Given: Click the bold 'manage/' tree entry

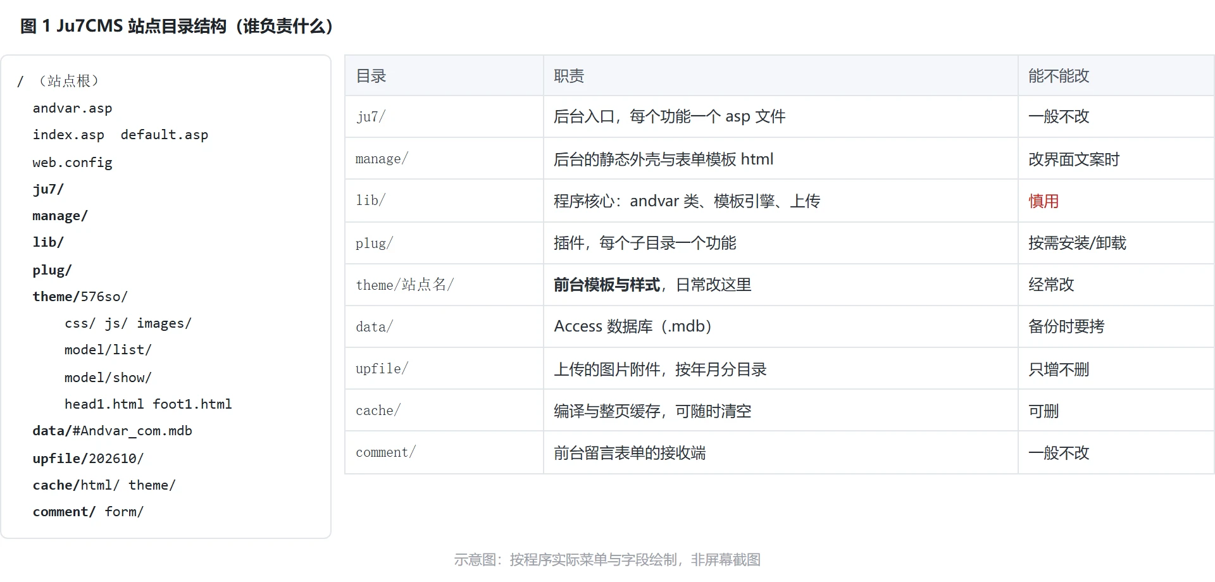Looking at the screenshot, I should coord(60,216).
